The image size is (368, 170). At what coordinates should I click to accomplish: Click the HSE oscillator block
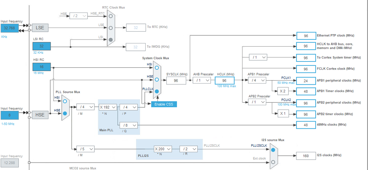[40, 115]
